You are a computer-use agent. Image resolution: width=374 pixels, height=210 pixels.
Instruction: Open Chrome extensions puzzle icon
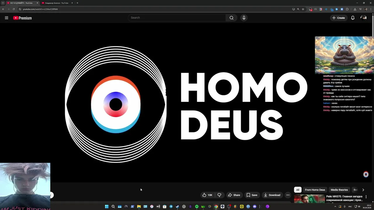point(347,9)
